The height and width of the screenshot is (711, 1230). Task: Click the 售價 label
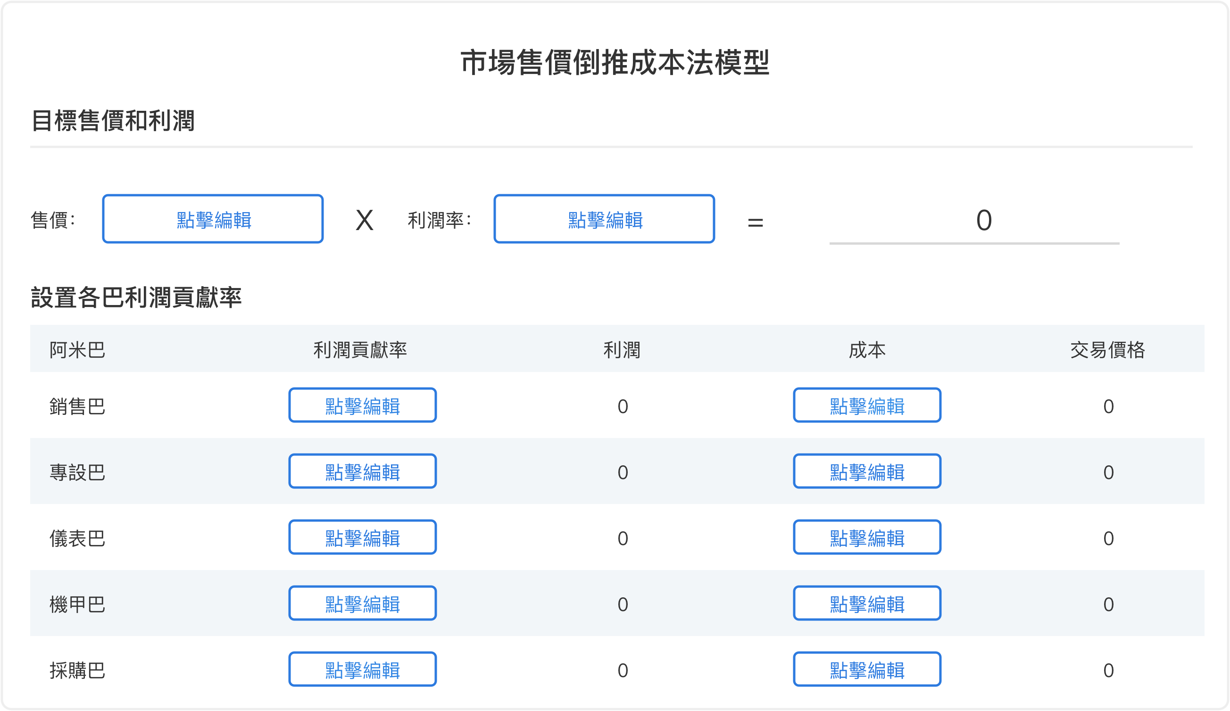[x=53, y=220]
